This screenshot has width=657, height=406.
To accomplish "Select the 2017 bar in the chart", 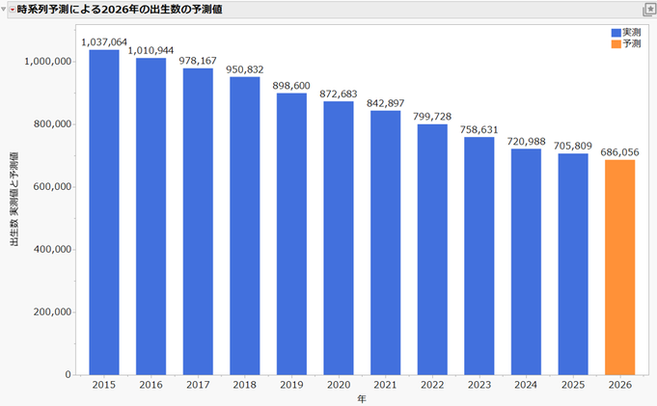I will pyautogui.click(x=198, y=221).
